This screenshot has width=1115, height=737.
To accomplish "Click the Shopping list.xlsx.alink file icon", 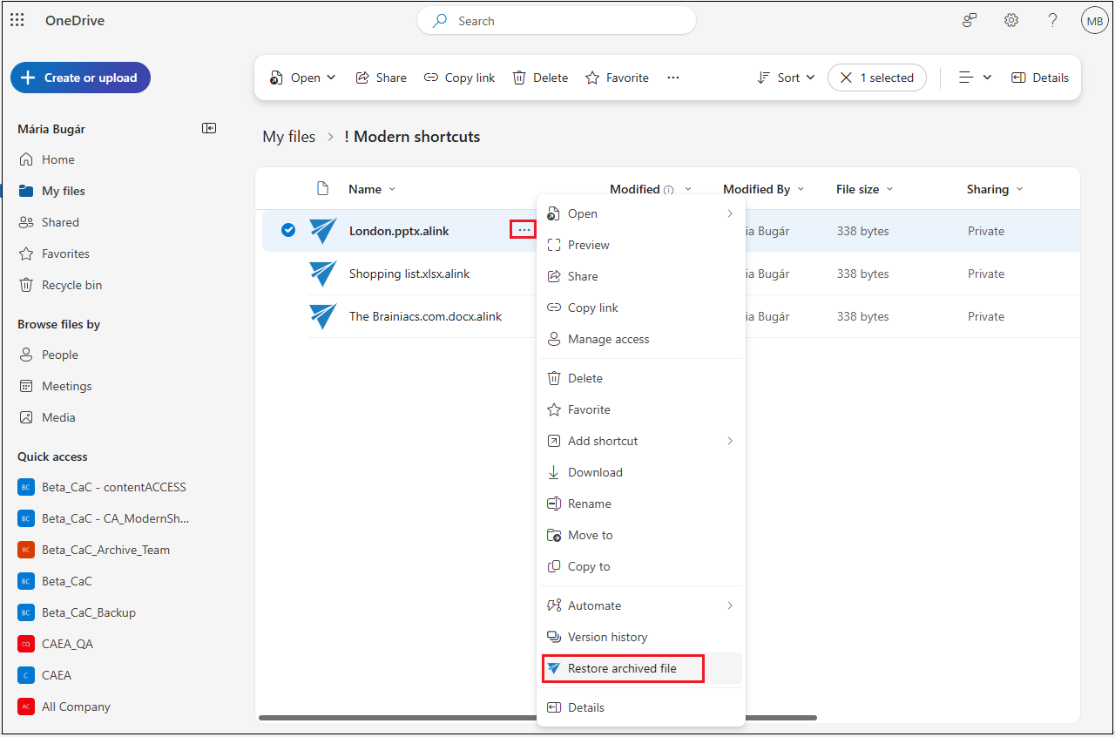I will (323, 274).
